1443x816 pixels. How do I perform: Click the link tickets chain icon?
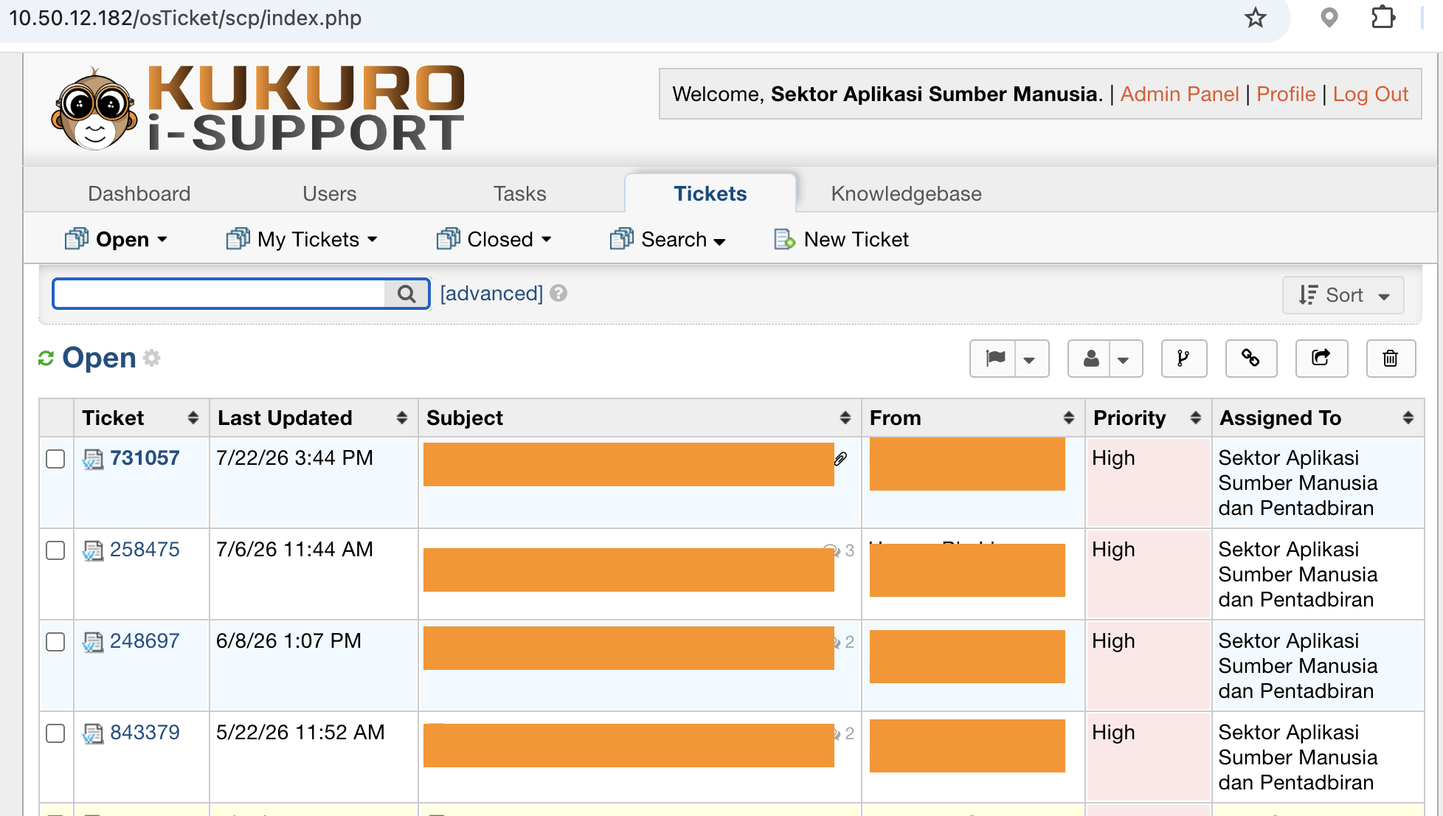pos(1250,359)
